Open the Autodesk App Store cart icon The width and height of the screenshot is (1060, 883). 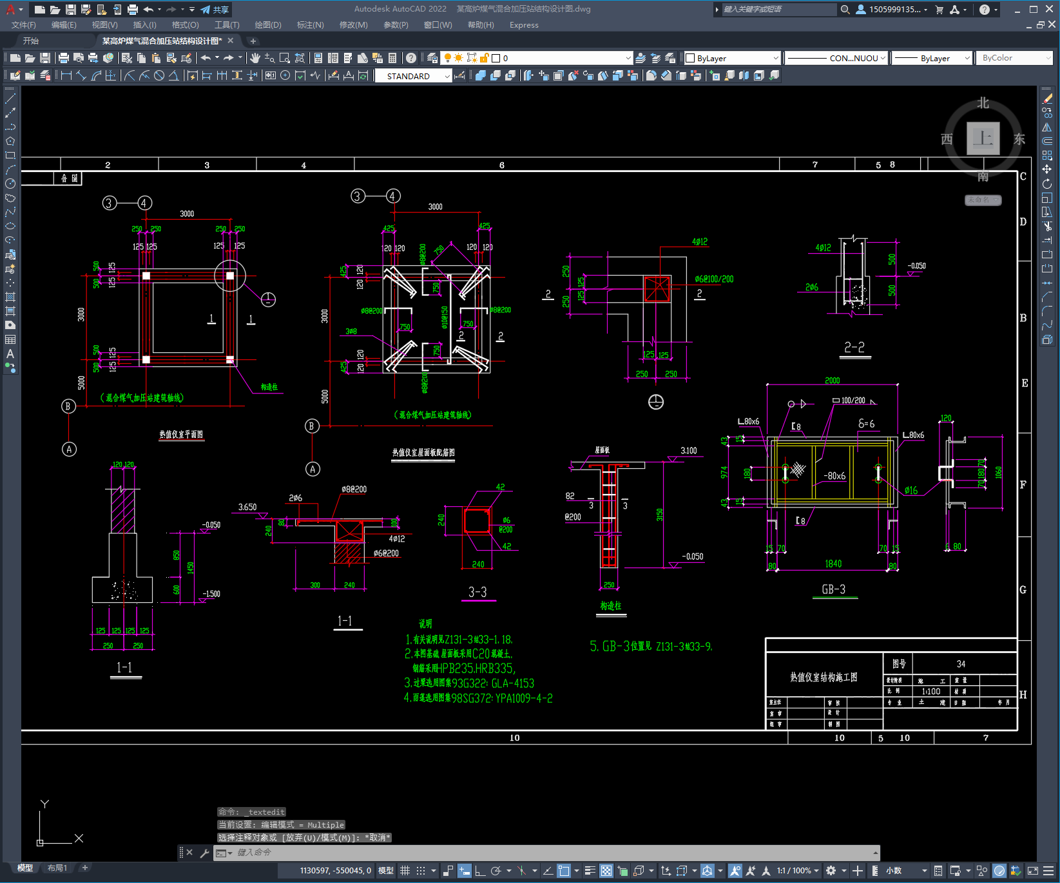click(939, 10)
